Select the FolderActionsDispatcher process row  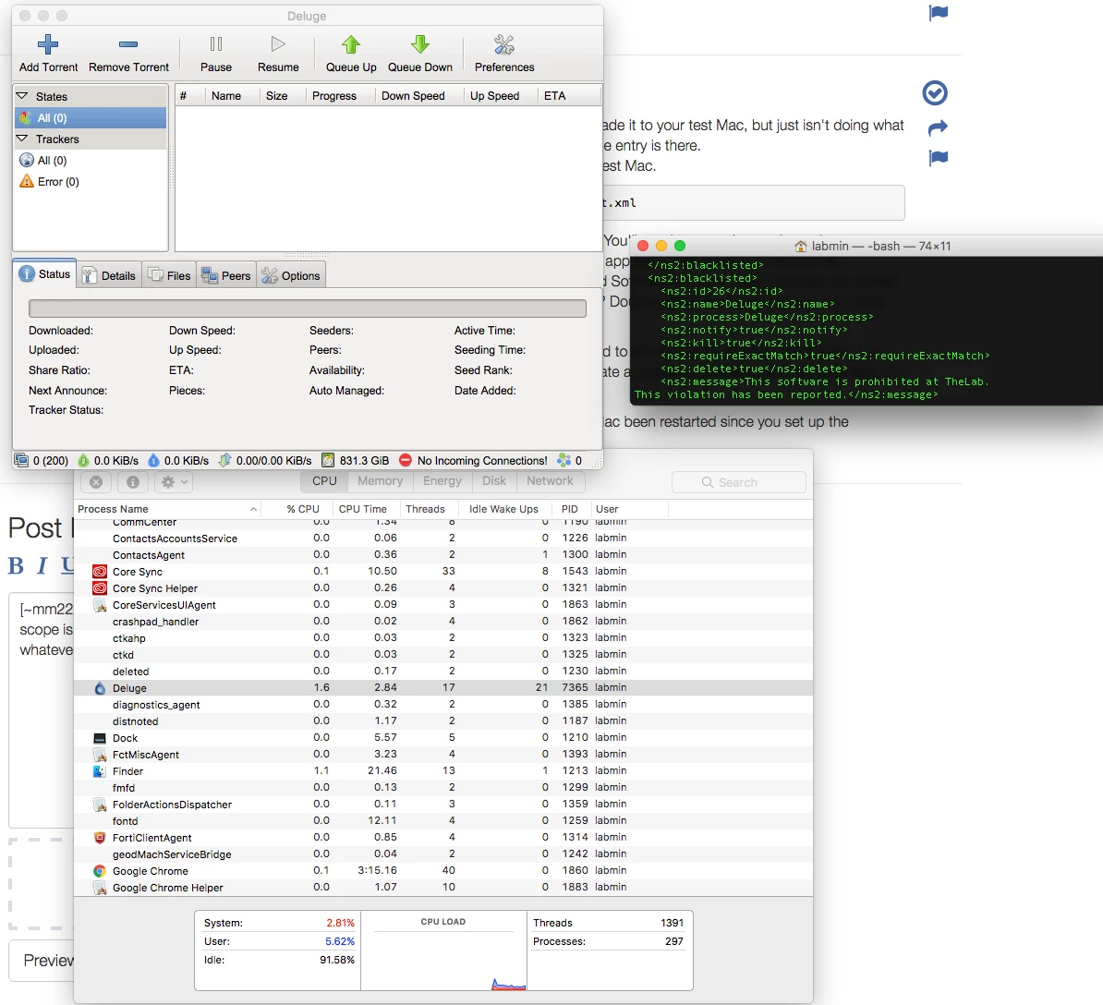(x=443, y=805)
